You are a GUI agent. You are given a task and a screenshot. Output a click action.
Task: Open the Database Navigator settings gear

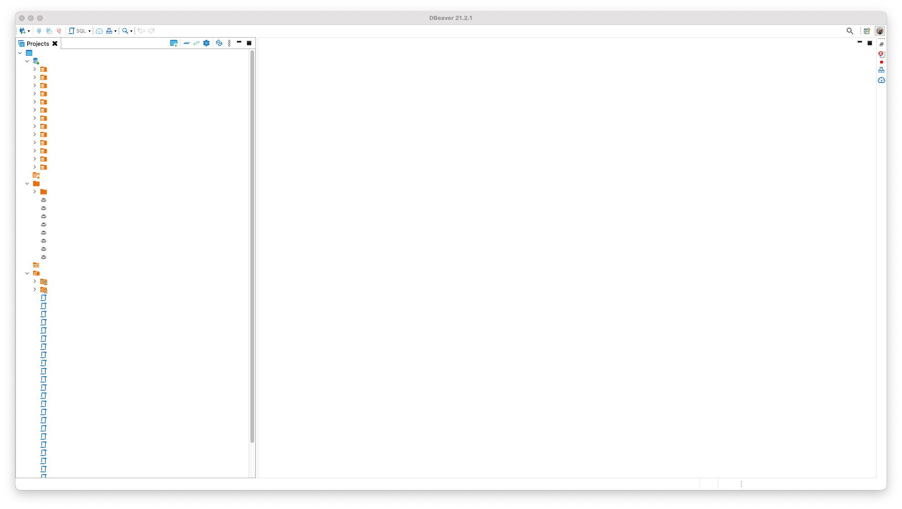(x=206, y=43)
